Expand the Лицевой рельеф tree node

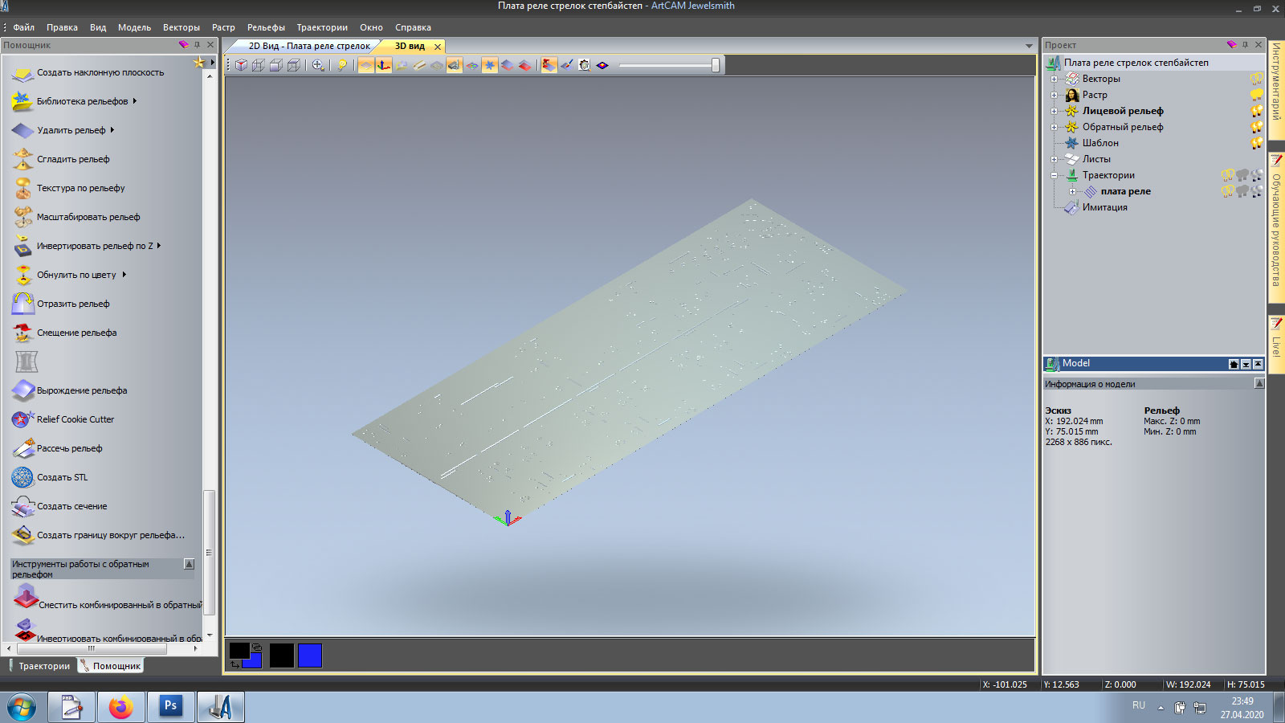(1055, 111)
